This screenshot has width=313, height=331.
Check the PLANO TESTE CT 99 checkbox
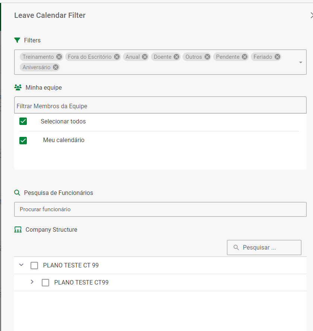34,266
